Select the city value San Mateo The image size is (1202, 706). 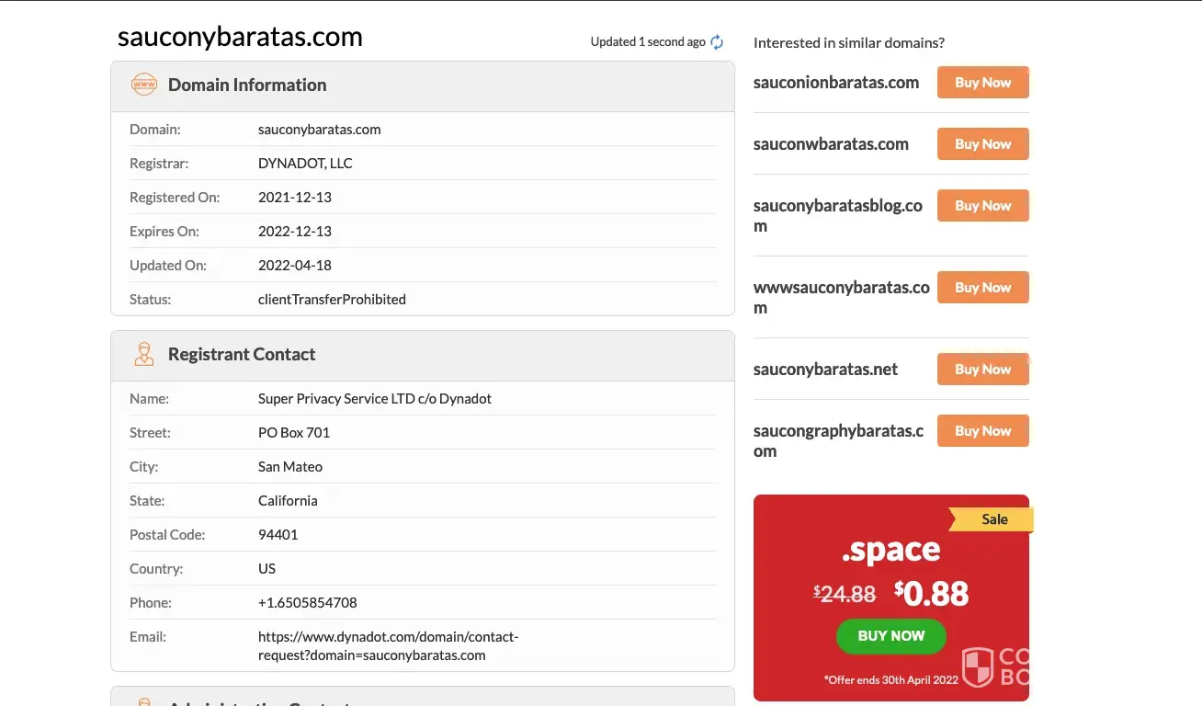tap(290, 467)
